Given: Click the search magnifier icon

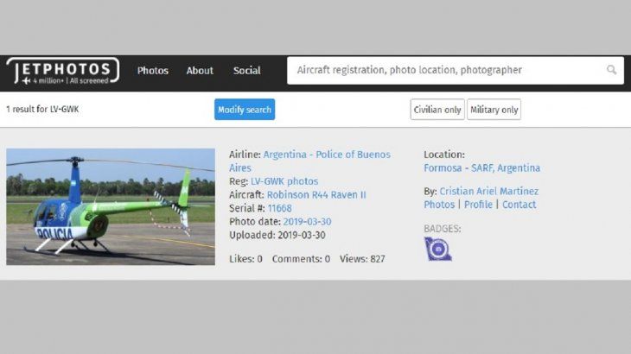Looking at the screenshot, I should point(611,71).
